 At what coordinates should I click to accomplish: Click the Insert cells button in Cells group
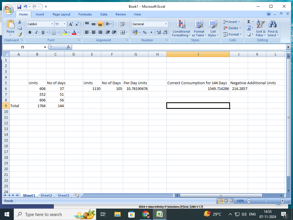(x=231, y=22)
